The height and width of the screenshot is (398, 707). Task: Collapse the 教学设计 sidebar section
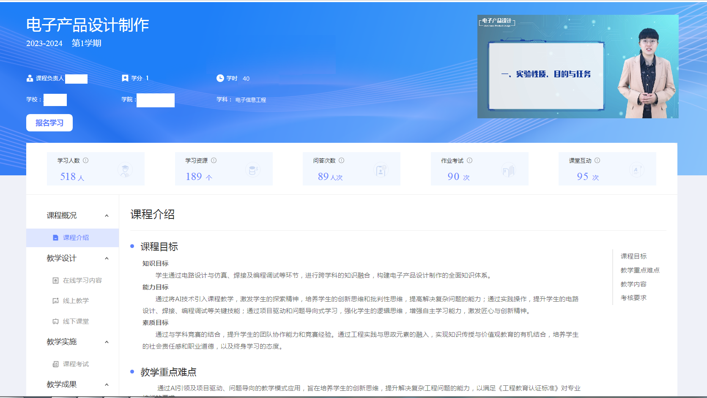[x=107, y=259]
